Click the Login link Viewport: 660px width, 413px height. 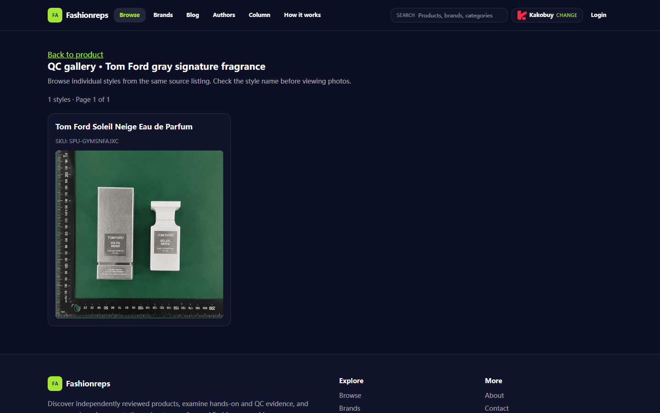coord(599,15)
